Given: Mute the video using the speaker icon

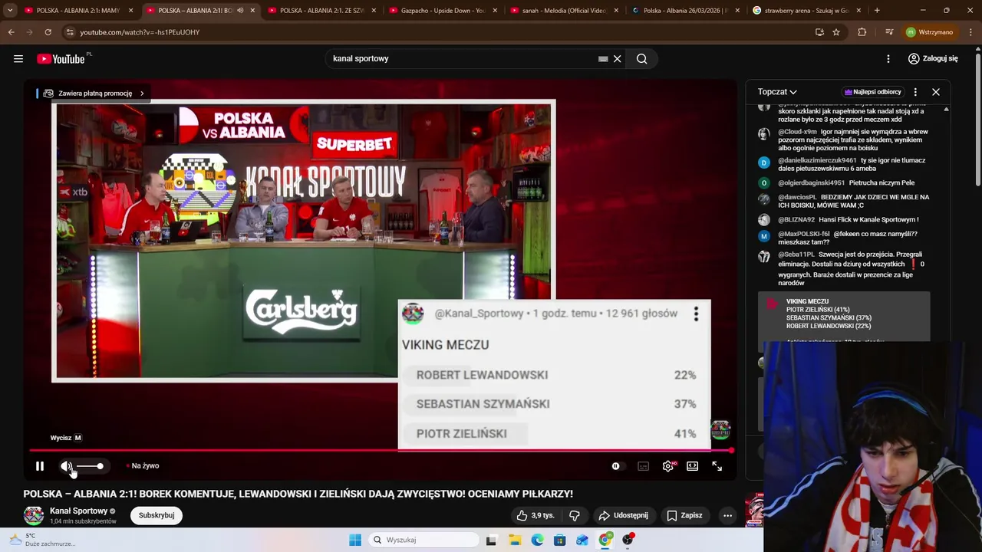Looking at the screenshot, I should [x=67, y=466].
